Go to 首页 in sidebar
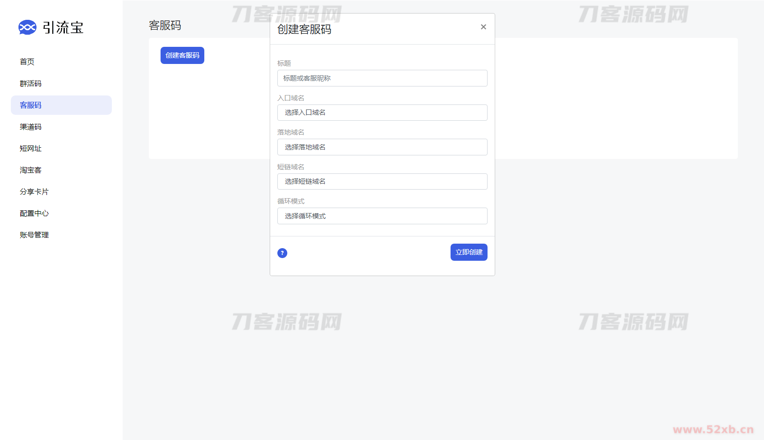Viewport: 764px width, 440px height. point(27,62)
